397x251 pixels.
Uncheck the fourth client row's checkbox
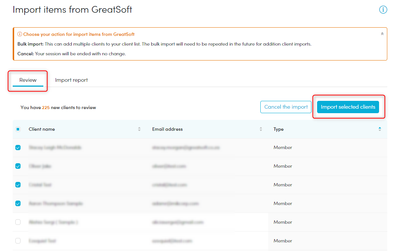click(18, 204)
